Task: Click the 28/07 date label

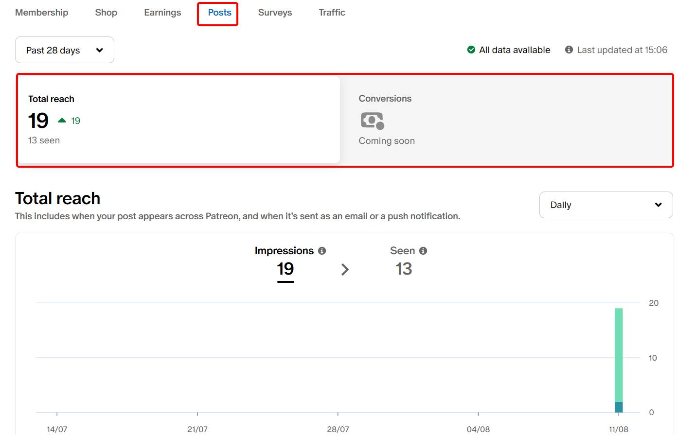Action: pyautogui.click(x=338, y=429)
